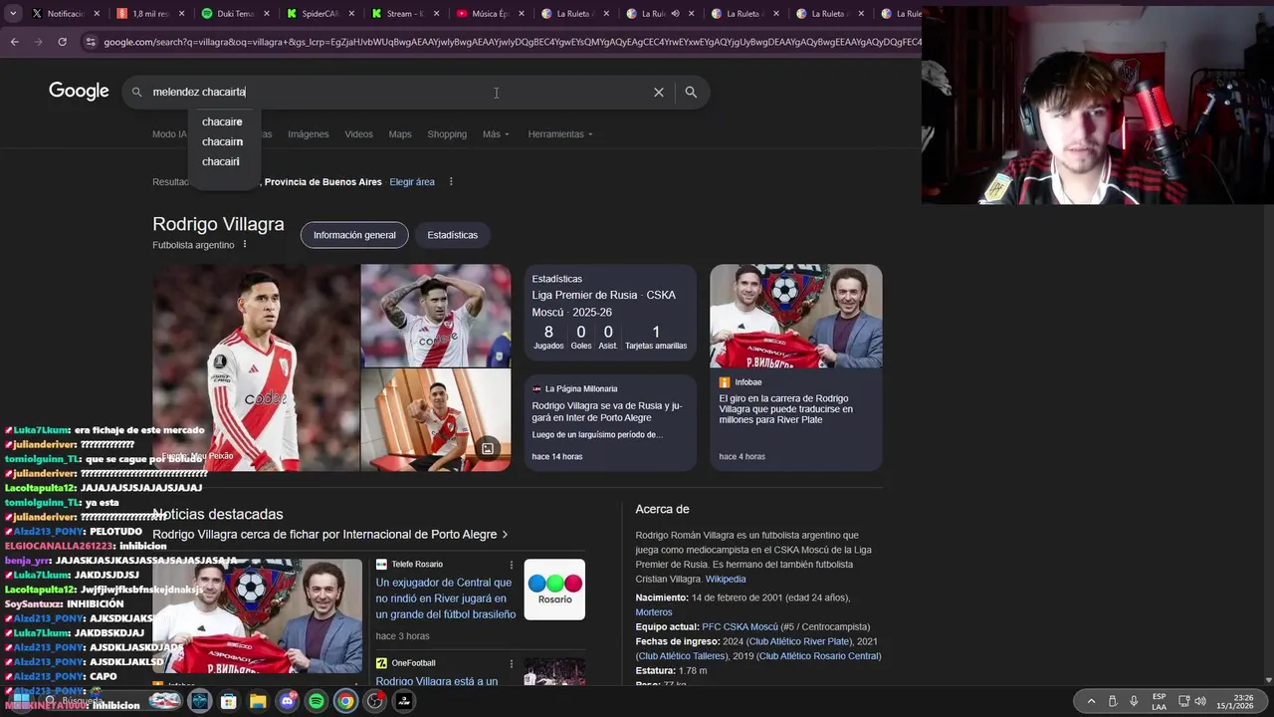Go back with the browser back arrow
The image size is (1274, 717).
[x=15, y=42]
